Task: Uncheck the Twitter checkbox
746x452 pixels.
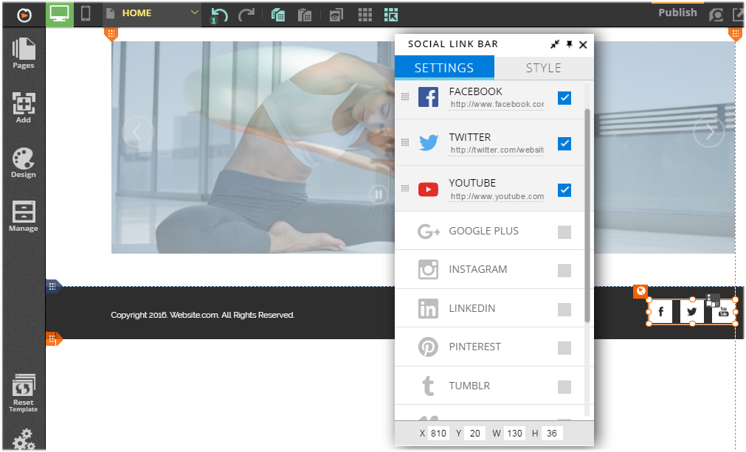Action: click(564, 144)
